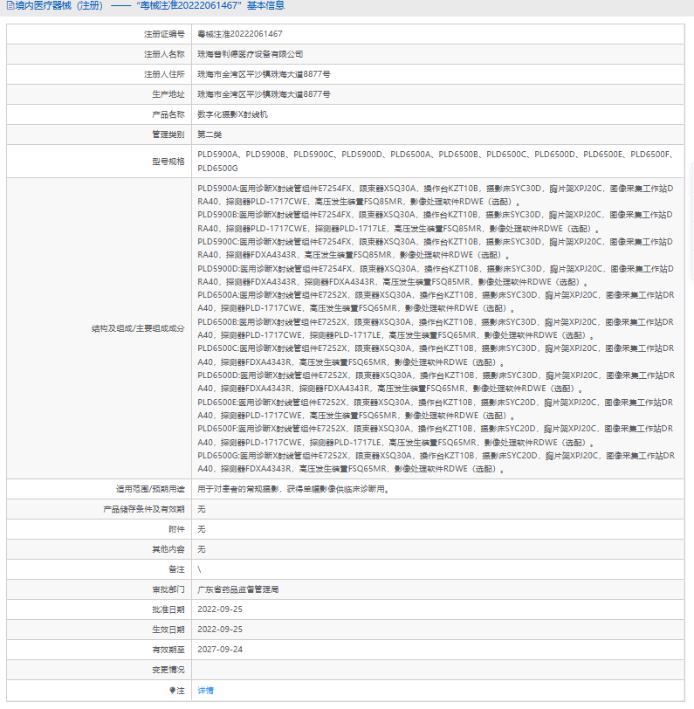Click the 附件 label cell

tap(100, 529)
